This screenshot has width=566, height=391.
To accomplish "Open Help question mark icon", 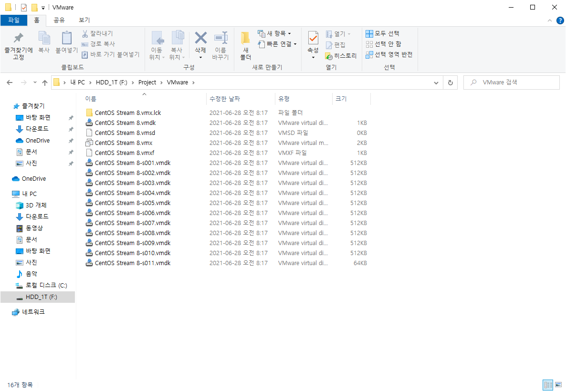I will (560, 21).
